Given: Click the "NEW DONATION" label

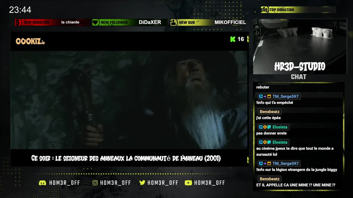Looking at the screenshot, I should pos(36,23).
